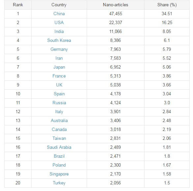Open the Iran link
This screenshot has width=193, height=191.
pos(59,58)
